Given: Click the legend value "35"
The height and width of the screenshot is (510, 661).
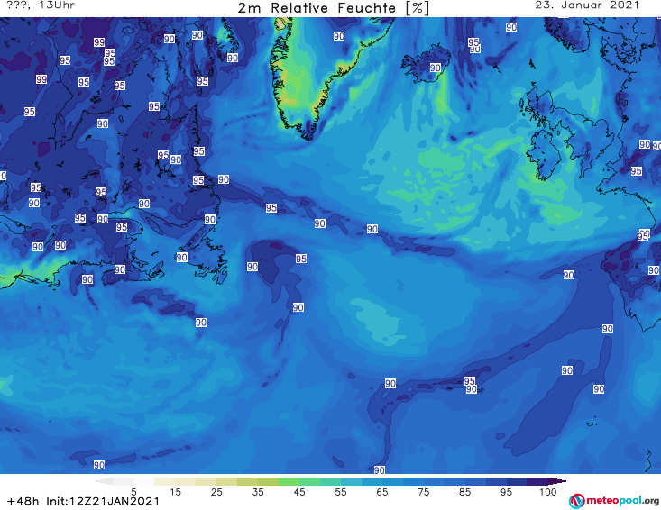Looking at the screenshot, I should pos(258,492).
